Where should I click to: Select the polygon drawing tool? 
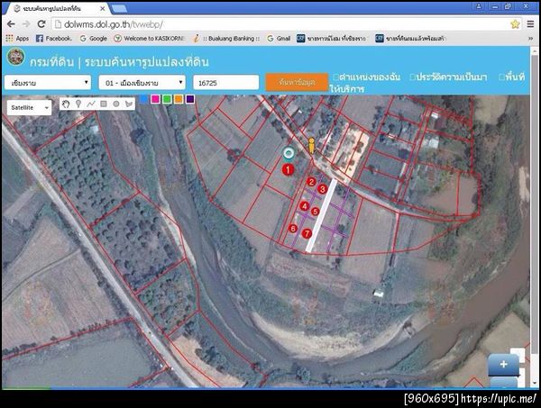[x=129, y=104]
